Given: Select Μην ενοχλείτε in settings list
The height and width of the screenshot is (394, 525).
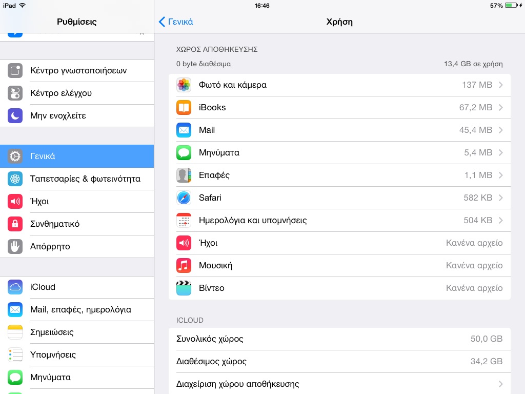Looking at the screenshot, I should point(77,115).
